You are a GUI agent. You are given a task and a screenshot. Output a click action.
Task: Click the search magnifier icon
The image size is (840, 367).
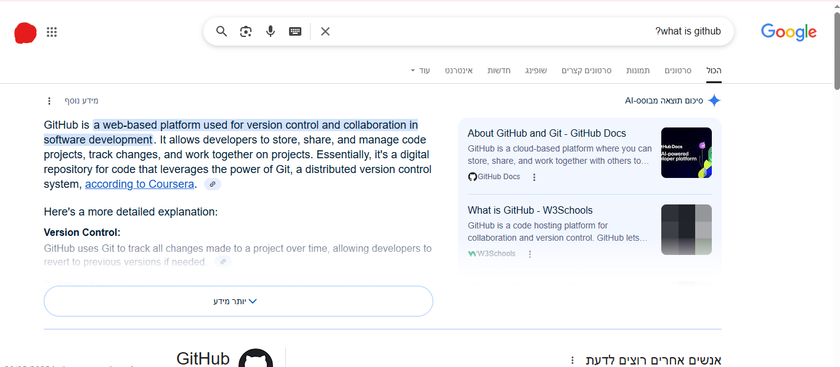(x=222, y=31)
